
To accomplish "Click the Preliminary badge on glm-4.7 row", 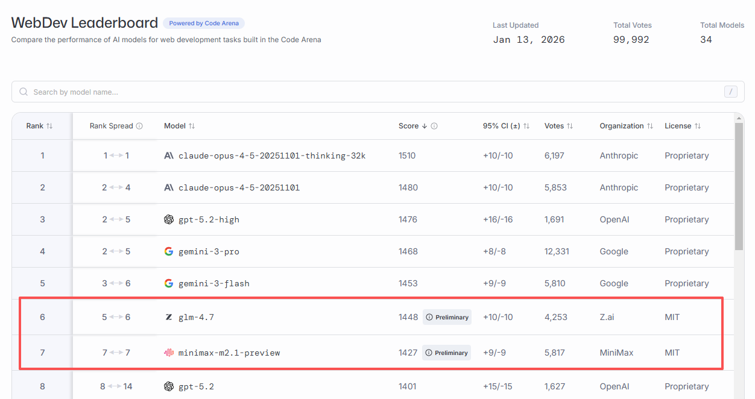I will click(x=447, y=317).
